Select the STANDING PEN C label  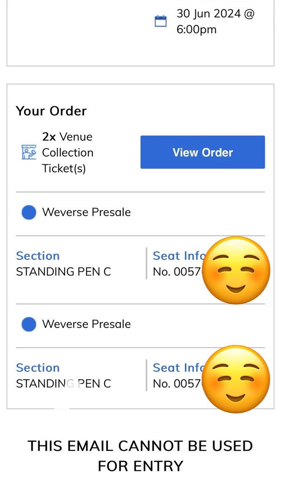tap(63, 272)
